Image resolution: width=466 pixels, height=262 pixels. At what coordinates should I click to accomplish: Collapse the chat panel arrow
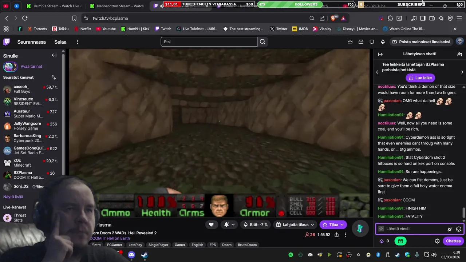pos(380,54)
